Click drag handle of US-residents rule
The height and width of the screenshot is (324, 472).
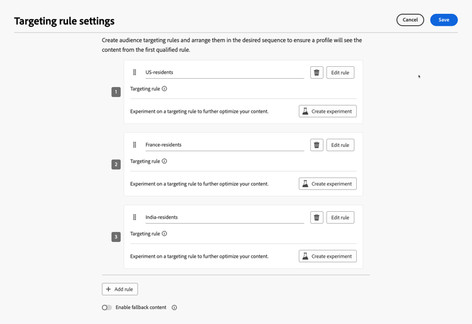[x=135, y=72]
